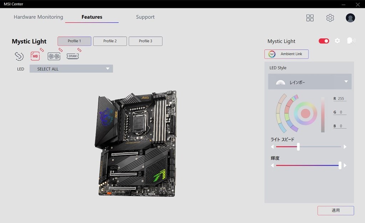Toggle link badge above graphics card icon
The image size is (365, 223).
point(61,50)
